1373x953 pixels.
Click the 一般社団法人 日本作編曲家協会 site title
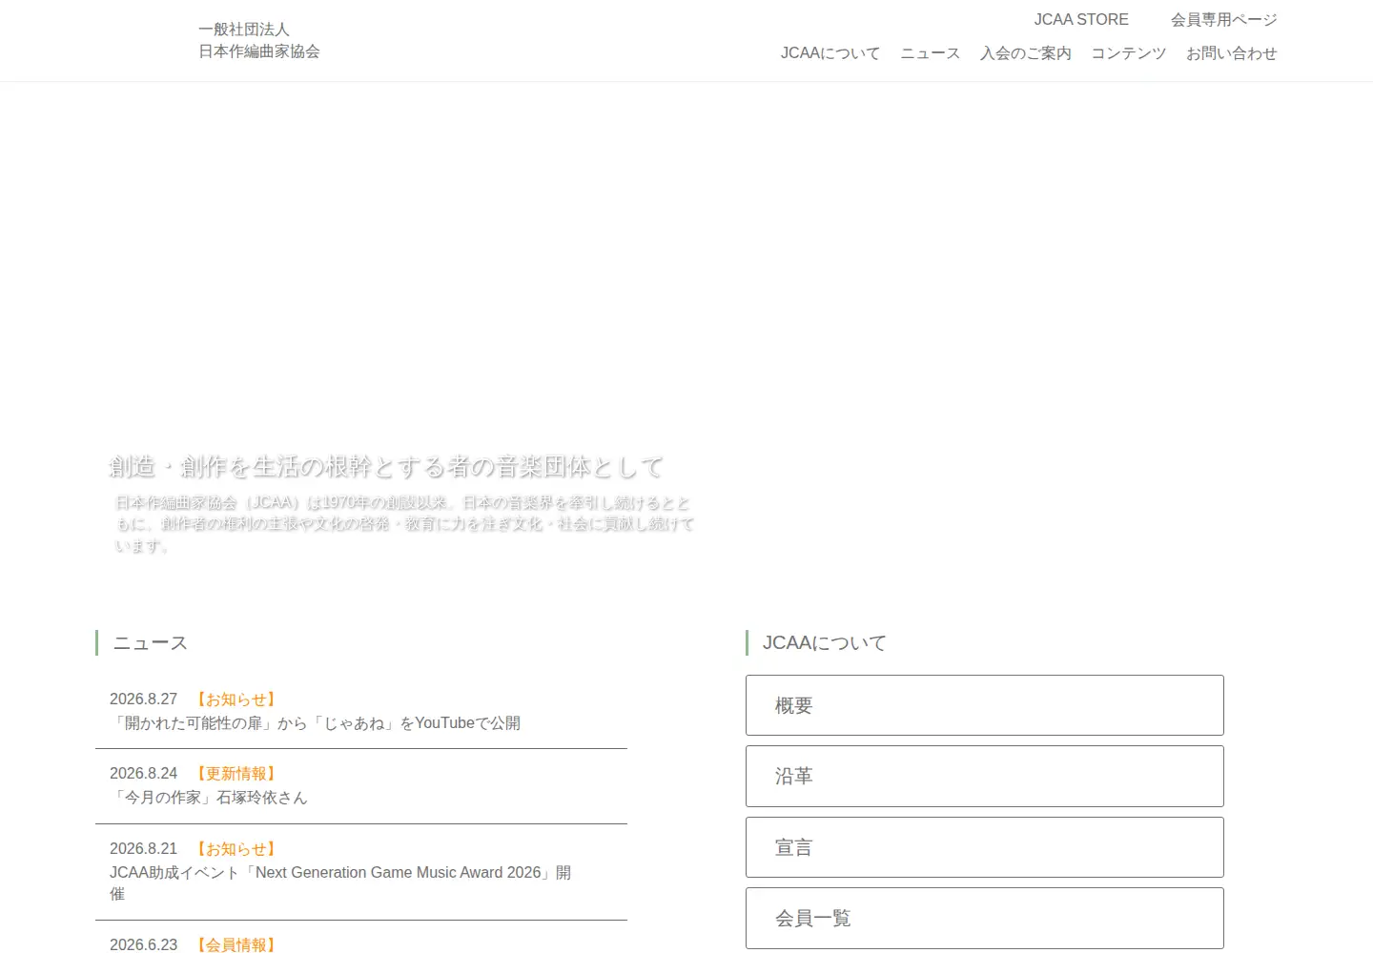pos(259,41)
